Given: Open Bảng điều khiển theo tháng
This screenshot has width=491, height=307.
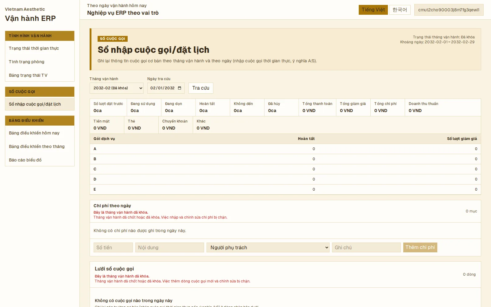Looking at the screenshot, I should tap(40, 146).
